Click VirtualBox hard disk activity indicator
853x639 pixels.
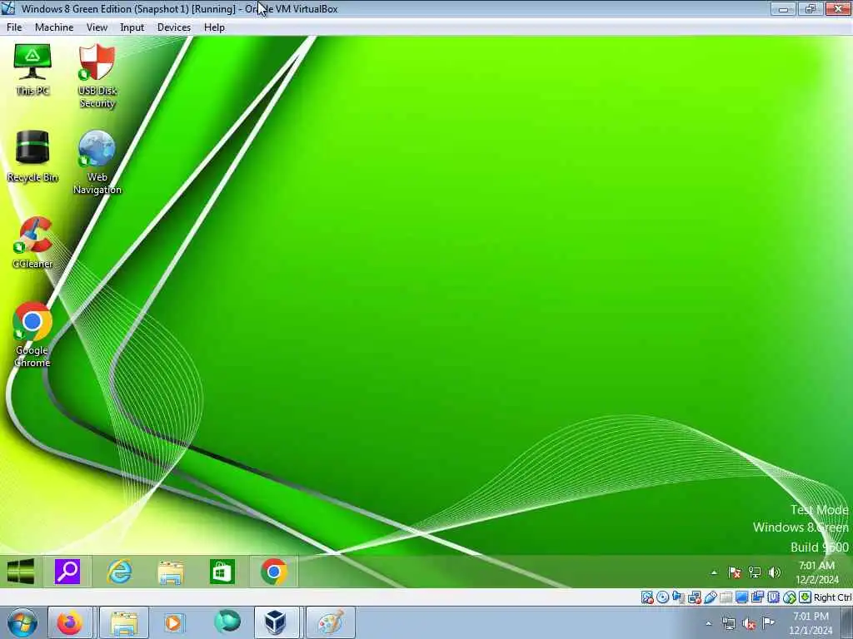(x=646, y=597)
